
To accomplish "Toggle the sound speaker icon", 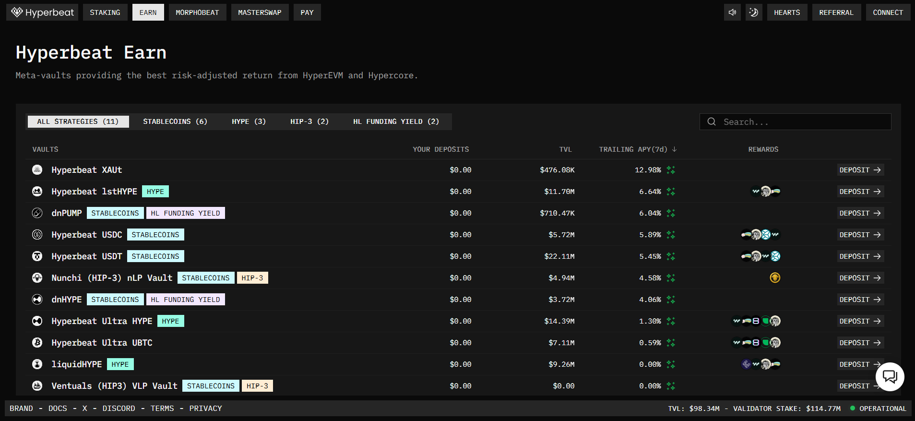I will coord(732,12).
